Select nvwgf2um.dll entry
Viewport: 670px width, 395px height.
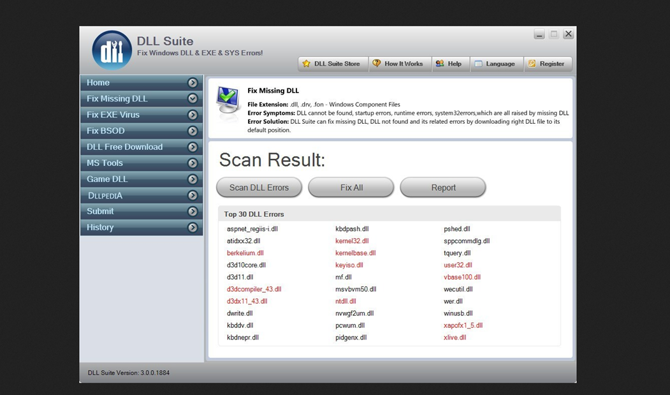pyautogui.click(x=354, y=313)
